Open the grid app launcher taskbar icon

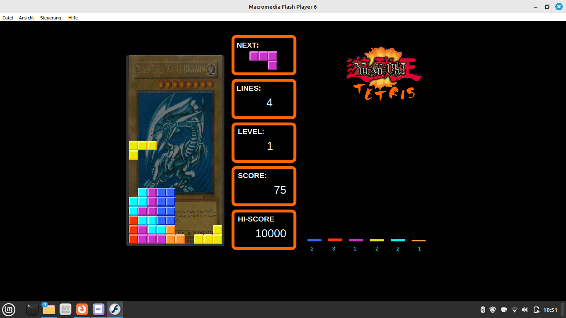[65, 309]
